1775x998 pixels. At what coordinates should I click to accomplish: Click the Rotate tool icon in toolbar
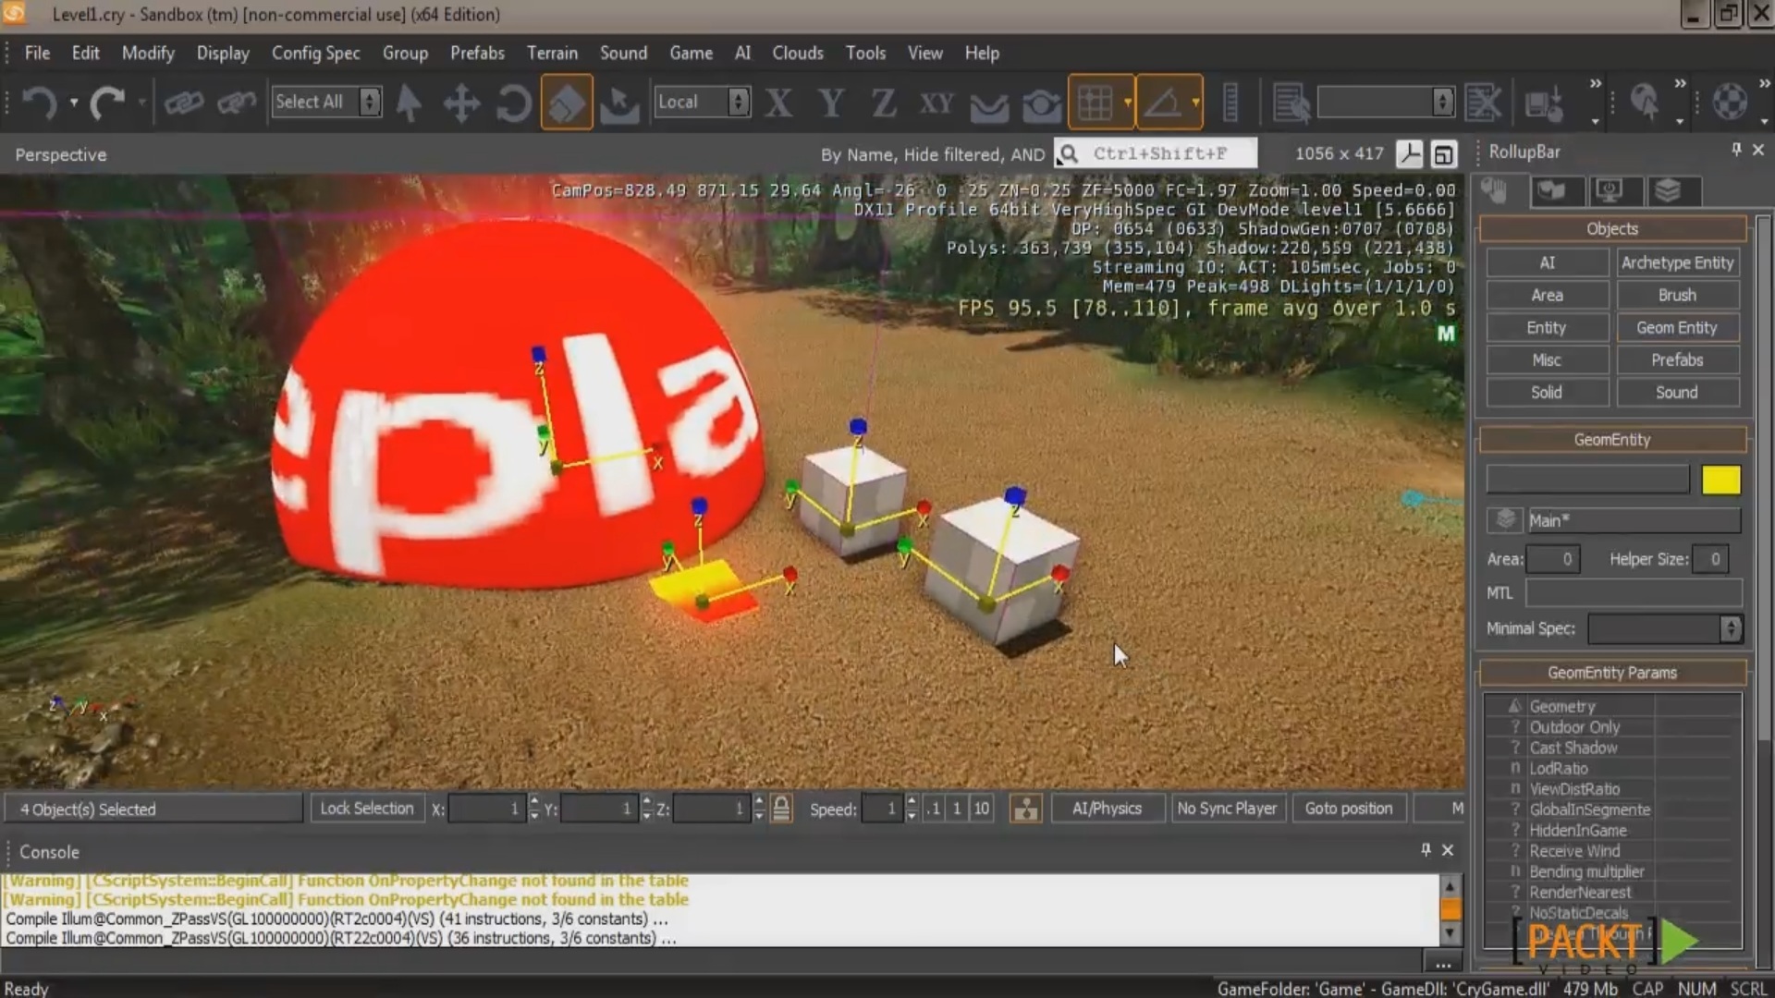coord(512,101)
